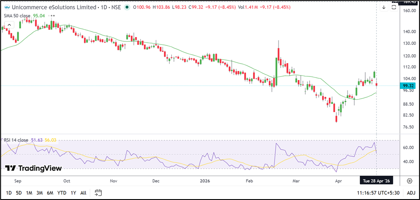Open chart settings gear by time axis

(x=409, y=180)
